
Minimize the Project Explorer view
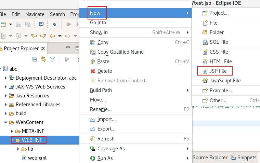point(68,47)
